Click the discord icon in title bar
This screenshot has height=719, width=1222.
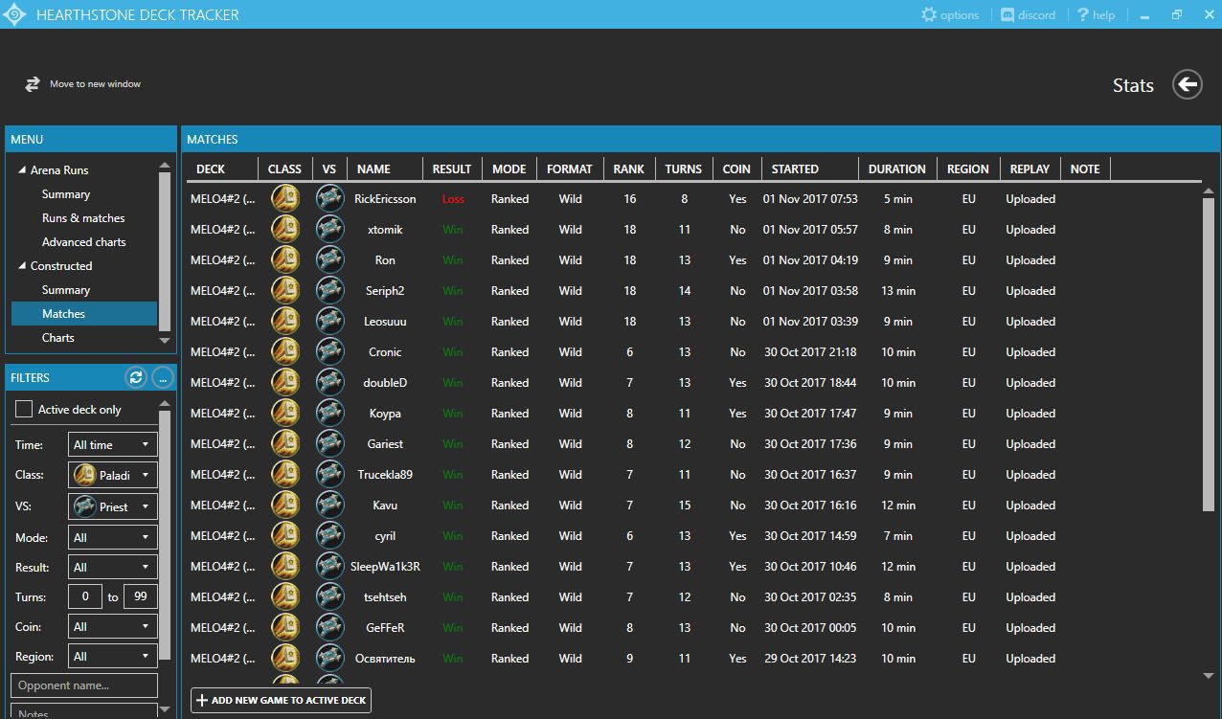(x=1007, y=14)
